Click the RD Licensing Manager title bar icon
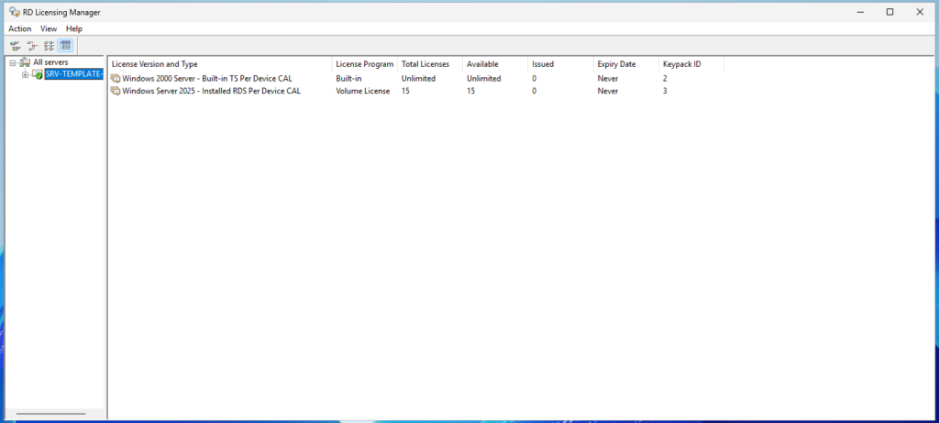 (14, 12)
